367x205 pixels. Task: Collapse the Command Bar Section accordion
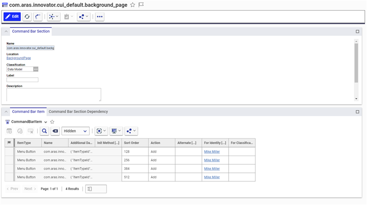[6, 31]
